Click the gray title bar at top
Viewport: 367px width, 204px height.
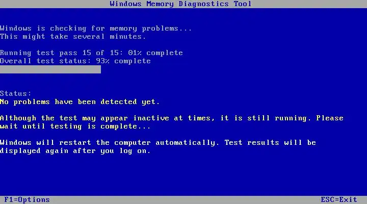pos(183,4)
